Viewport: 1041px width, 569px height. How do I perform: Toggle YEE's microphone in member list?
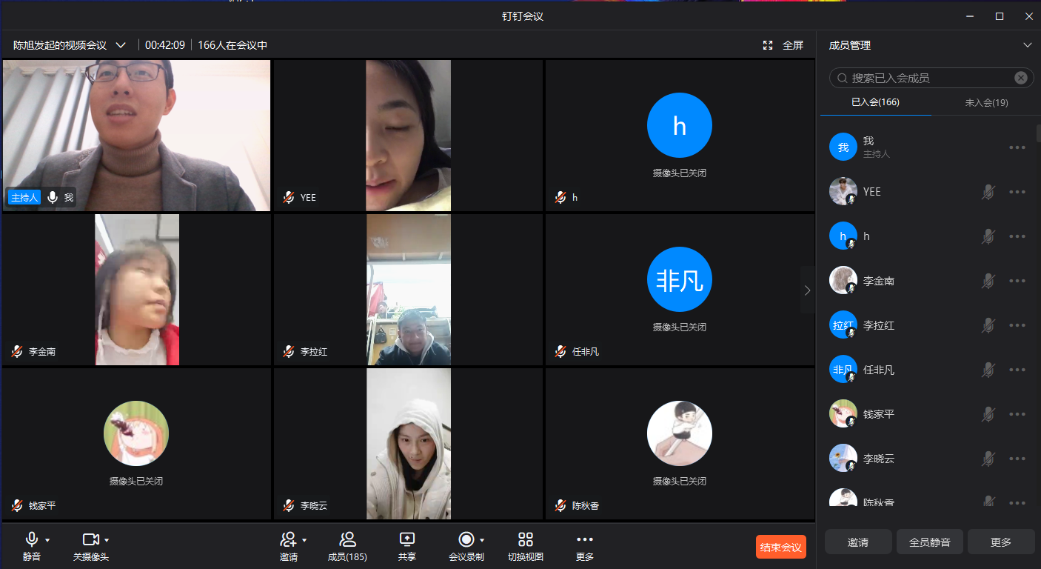pos(988,192)
